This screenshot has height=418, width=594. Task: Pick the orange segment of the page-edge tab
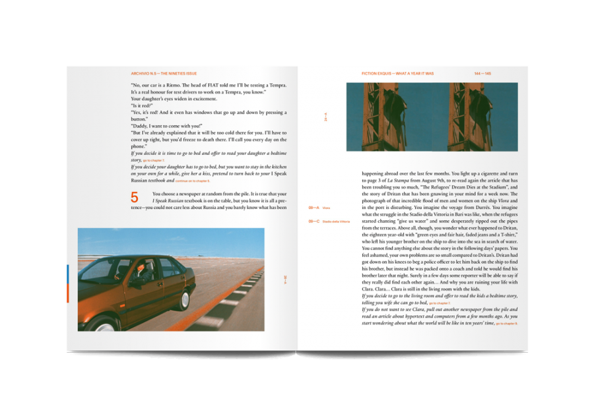(x=67, y=291)
